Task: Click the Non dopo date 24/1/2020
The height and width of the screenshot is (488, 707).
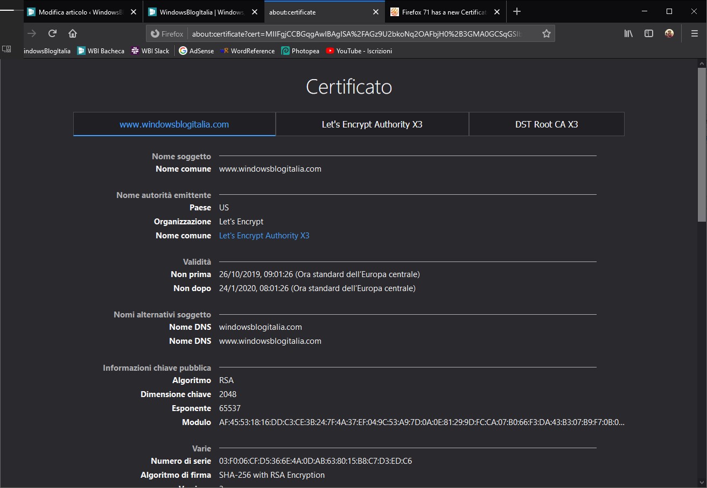Action: (317, 288)
